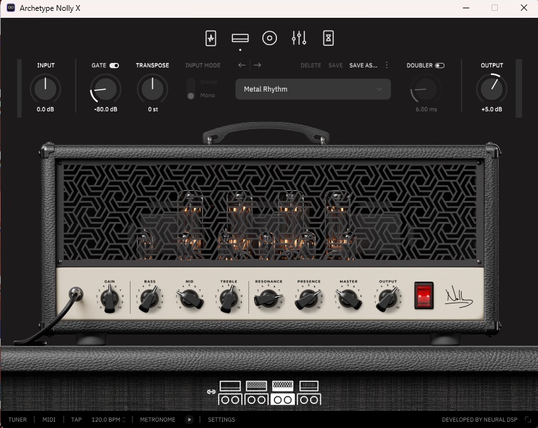Click the 120.0 BPM tempo value
538x428 pixels.
coord(106,420)
